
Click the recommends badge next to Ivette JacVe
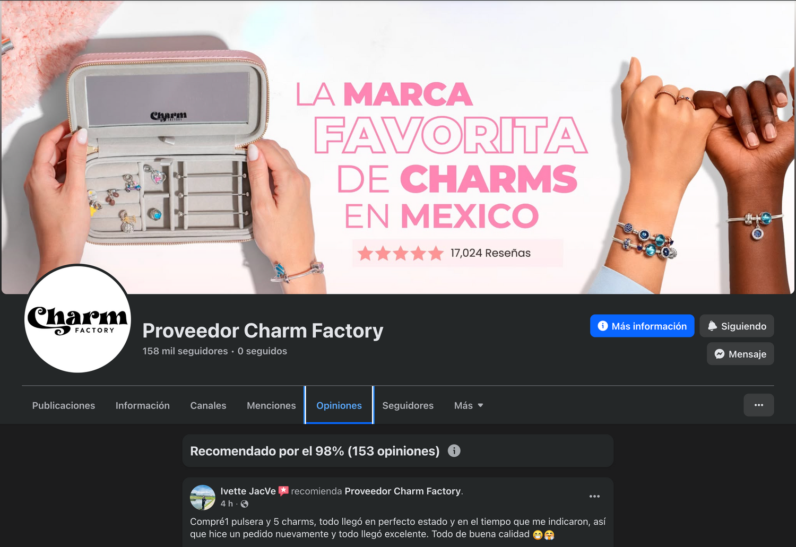pyautogui.click(x=283, y=491)
